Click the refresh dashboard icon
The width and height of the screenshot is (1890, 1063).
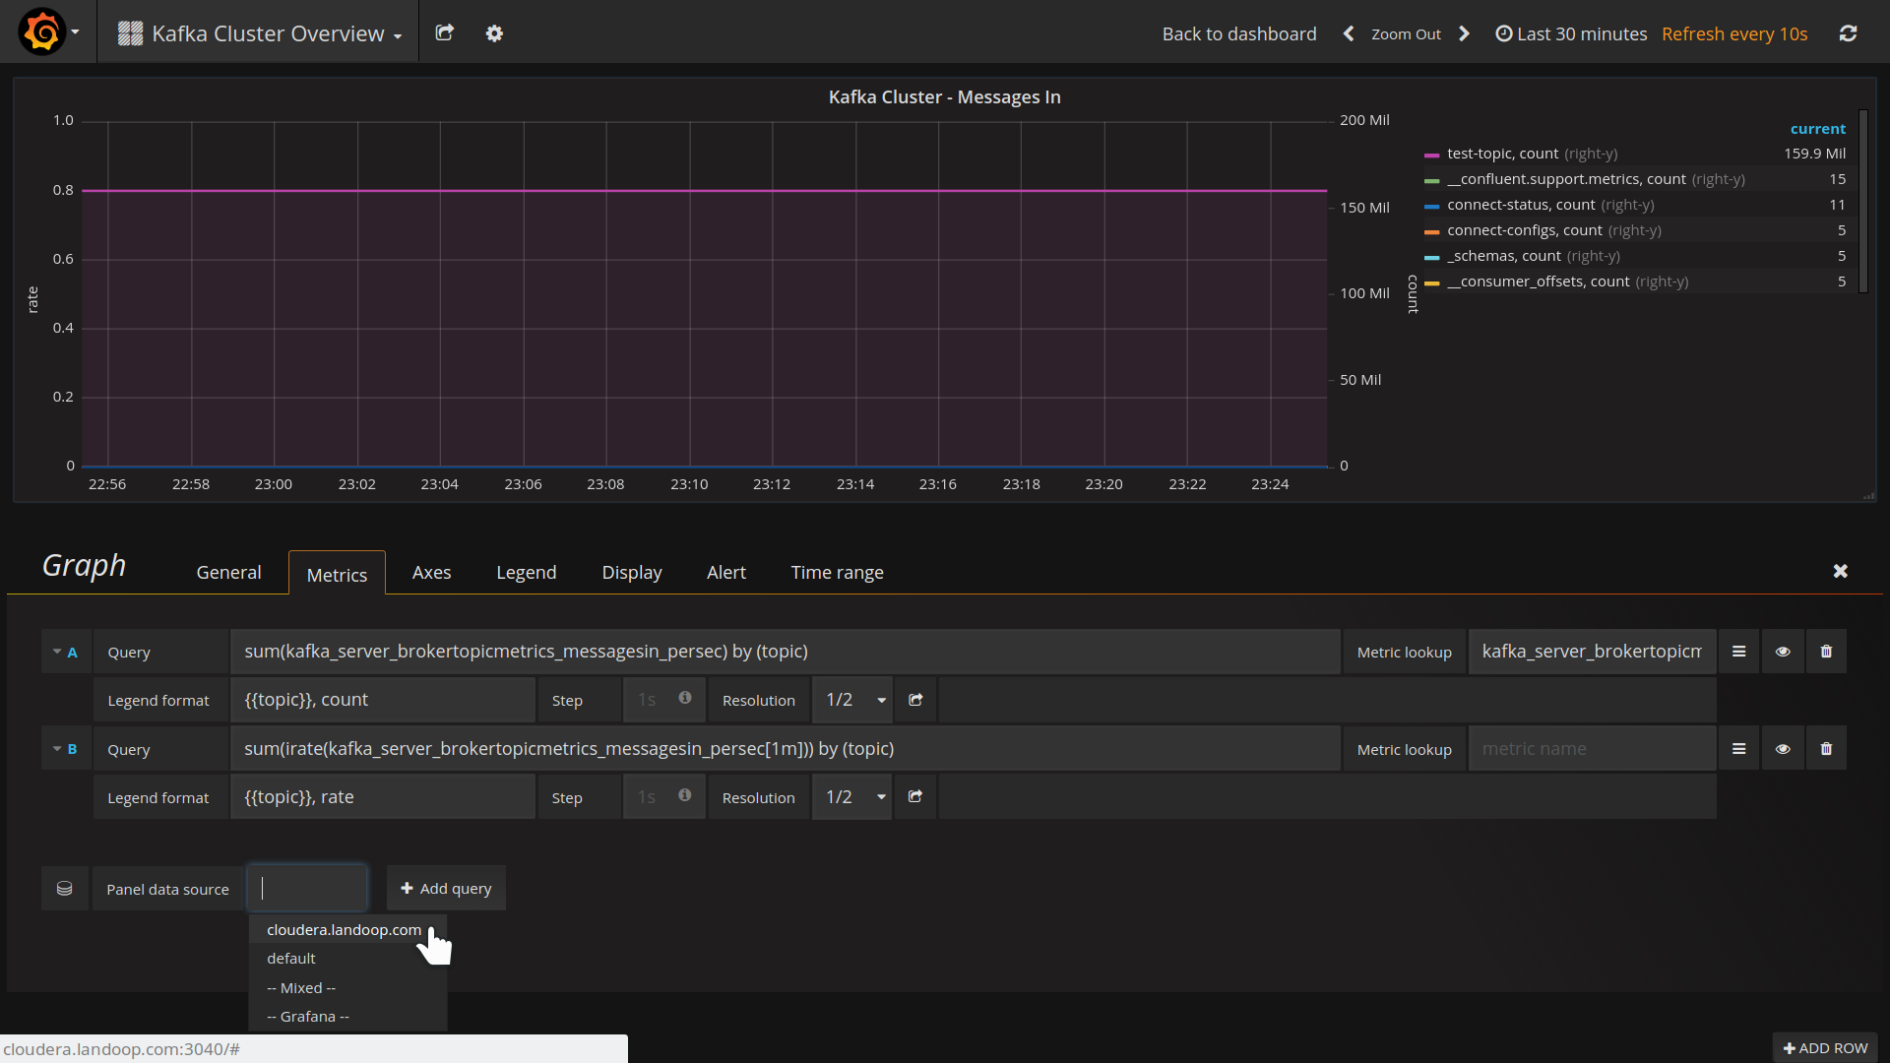[1848, 33]
